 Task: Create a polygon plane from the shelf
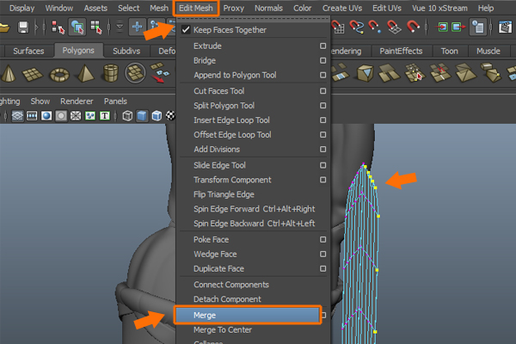point(33,74)
